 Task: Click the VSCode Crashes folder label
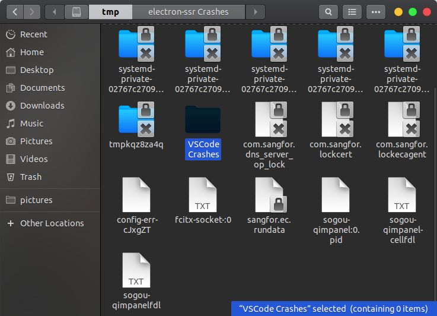pyautogui.click(x=203, y=149)
